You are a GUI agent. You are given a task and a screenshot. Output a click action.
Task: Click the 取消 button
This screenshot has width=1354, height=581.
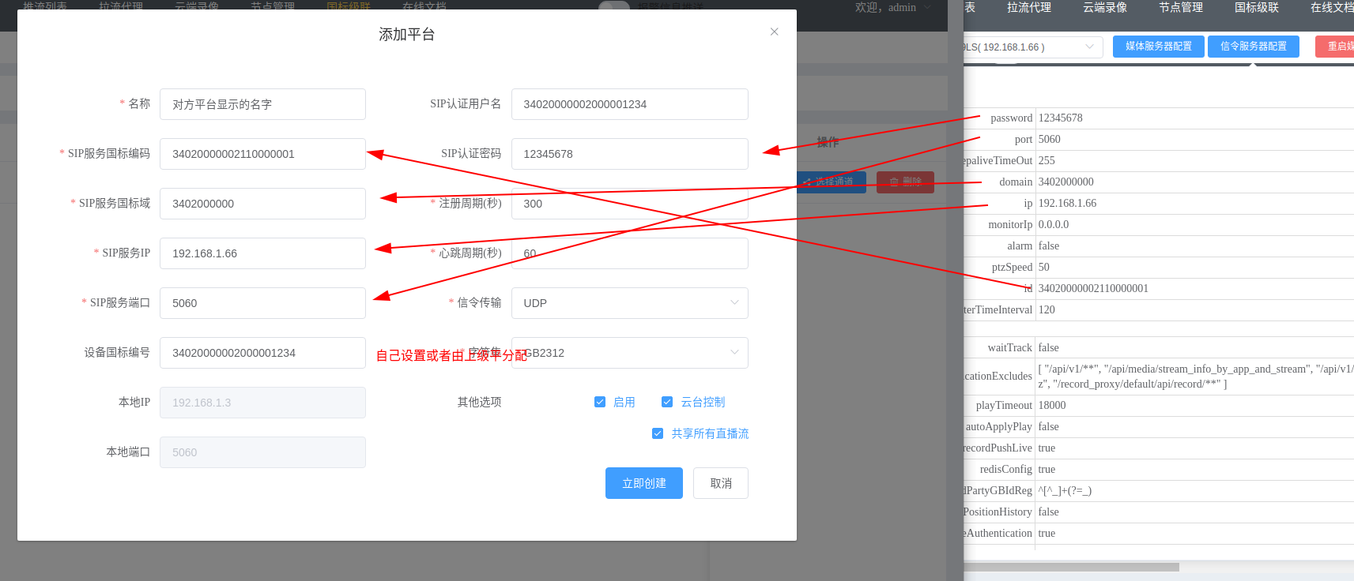click(720, 483)
